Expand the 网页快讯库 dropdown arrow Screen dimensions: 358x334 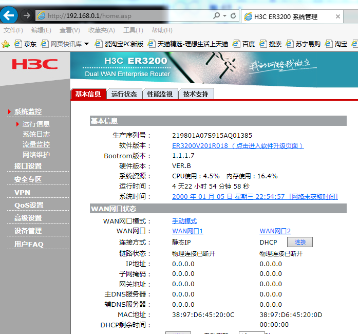[86, 44]
